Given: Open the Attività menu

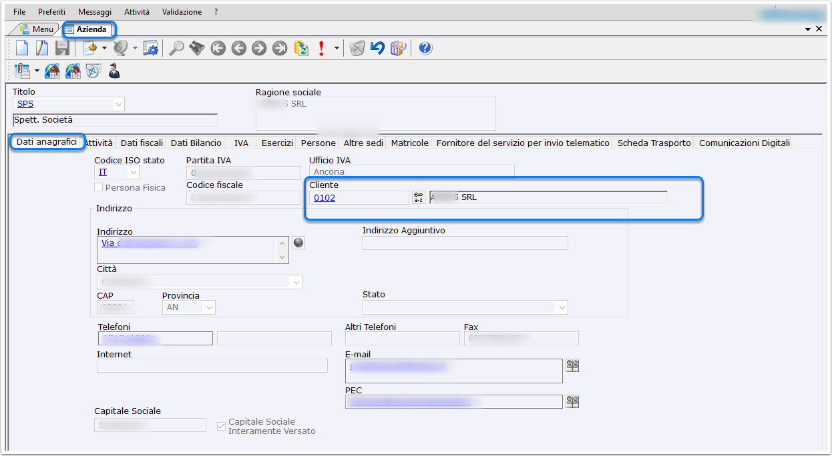Looking at the screenshot, I should point(137,12).
